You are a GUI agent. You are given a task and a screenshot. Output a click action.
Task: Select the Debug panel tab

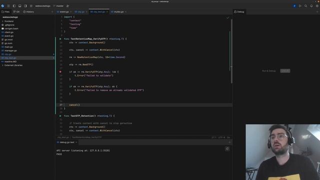click(239, 12)
